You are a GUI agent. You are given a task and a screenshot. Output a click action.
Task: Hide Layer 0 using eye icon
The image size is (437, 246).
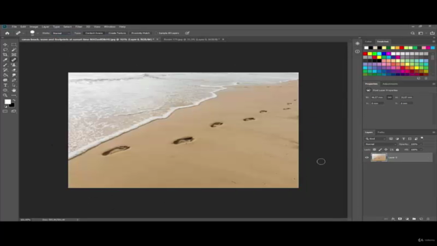[367, 158]
